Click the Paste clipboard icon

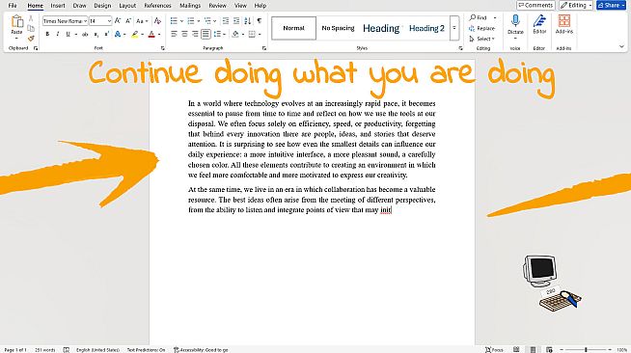[x=17, y=21]
